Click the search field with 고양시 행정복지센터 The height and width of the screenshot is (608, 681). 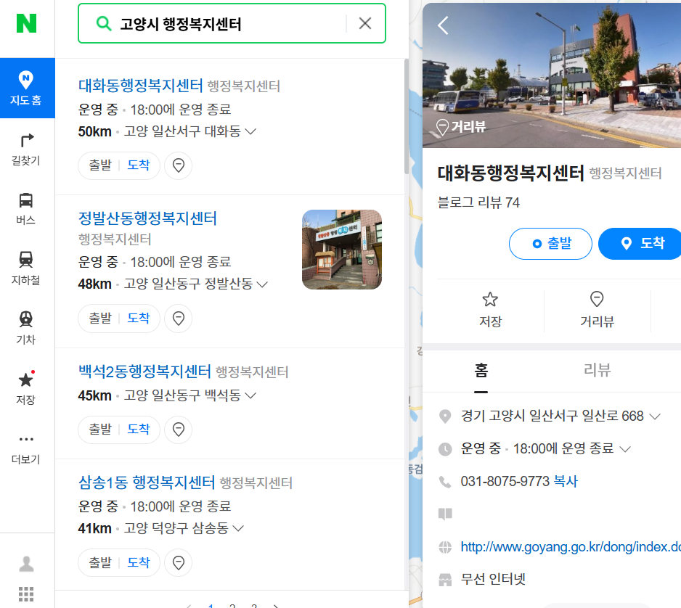point(230,23)
